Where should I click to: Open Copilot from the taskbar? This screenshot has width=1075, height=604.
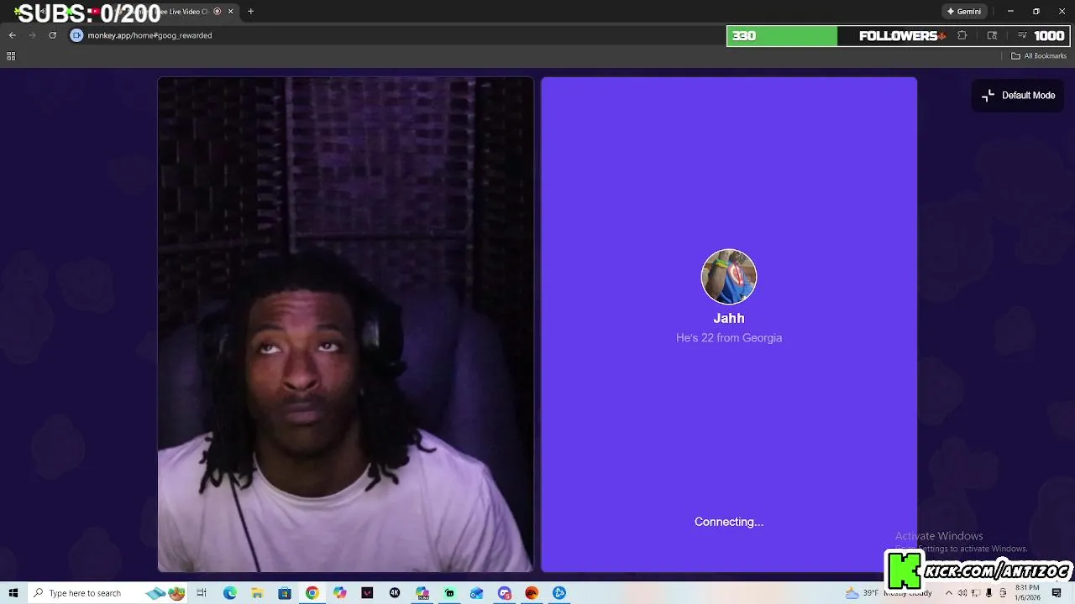(339, 593)
